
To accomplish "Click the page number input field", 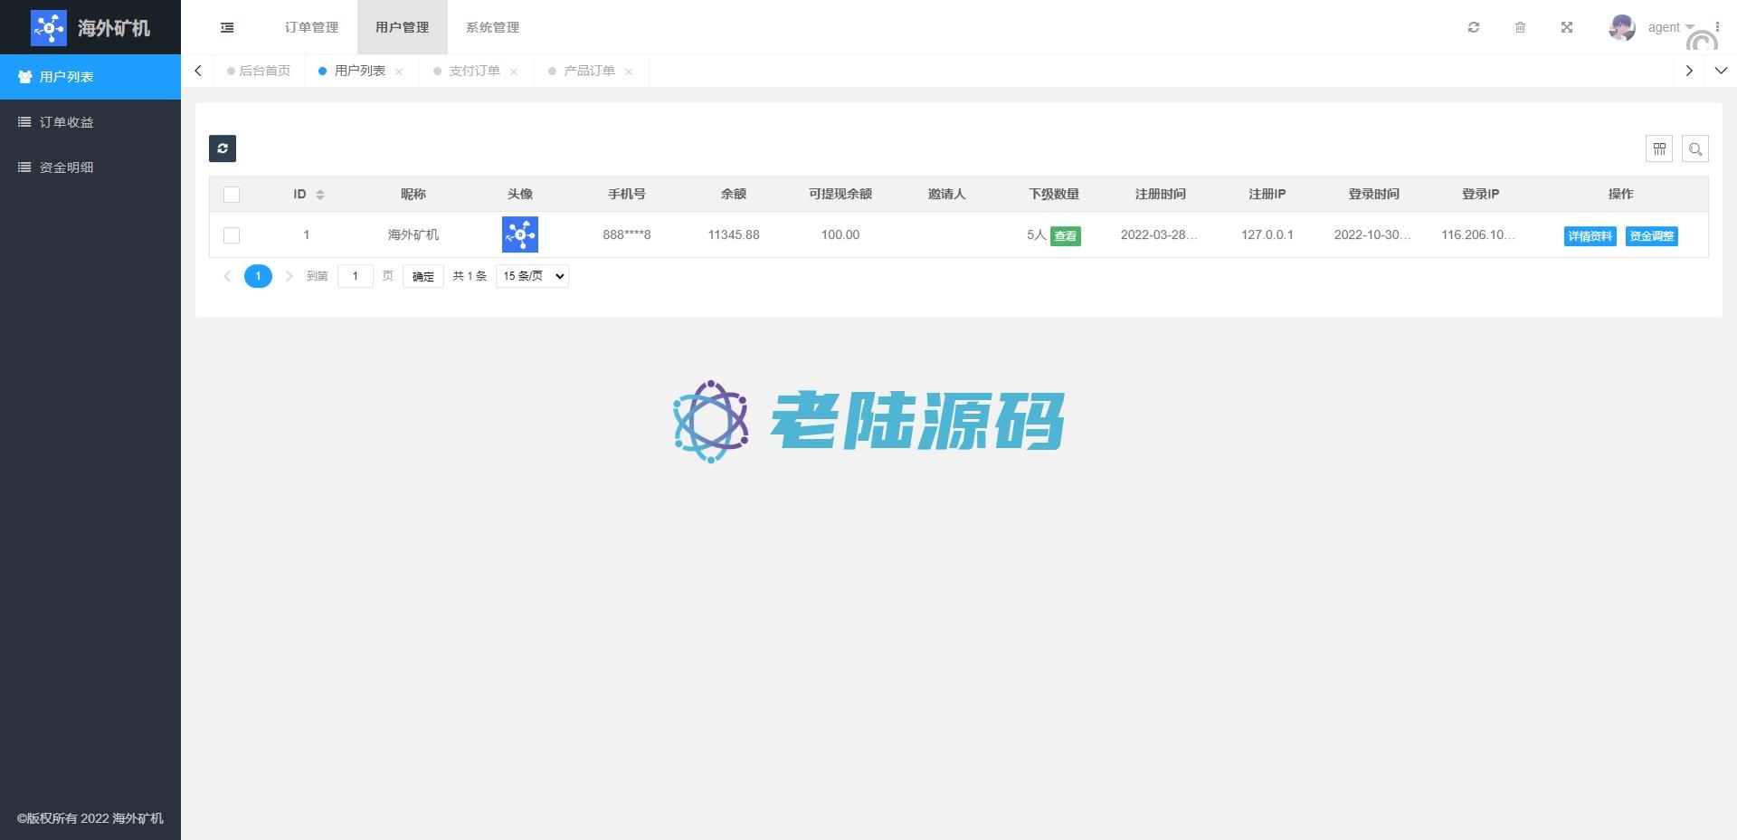I will (x=355, y=276).
